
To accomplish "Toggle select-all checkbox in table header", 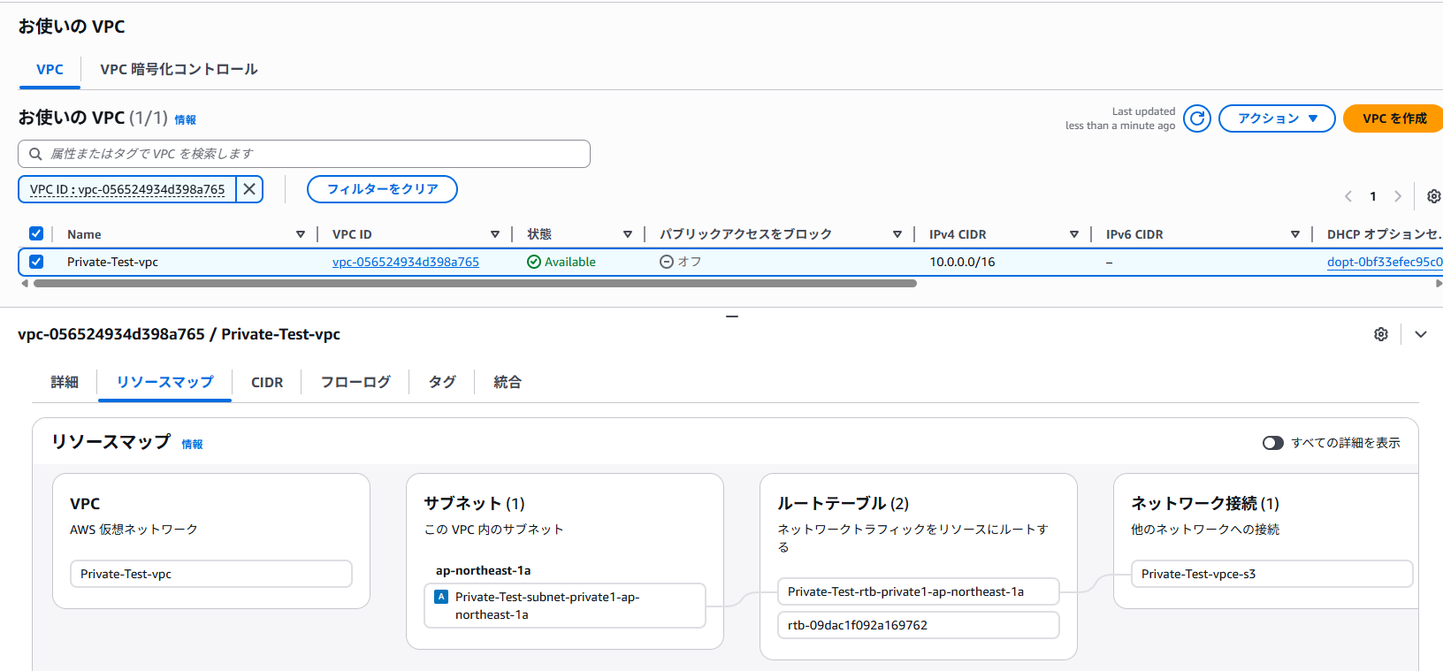I will click(x=36, y=233).
